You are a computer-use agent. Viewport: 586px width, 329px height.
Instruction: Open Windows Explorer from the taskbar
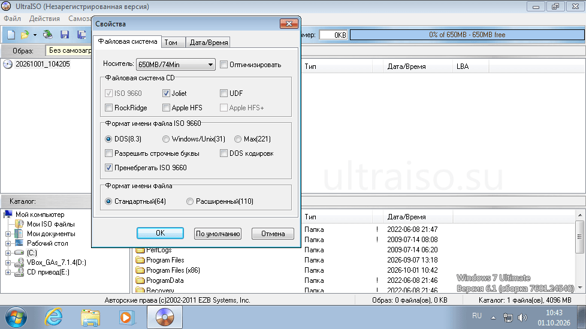pos(90,318)
